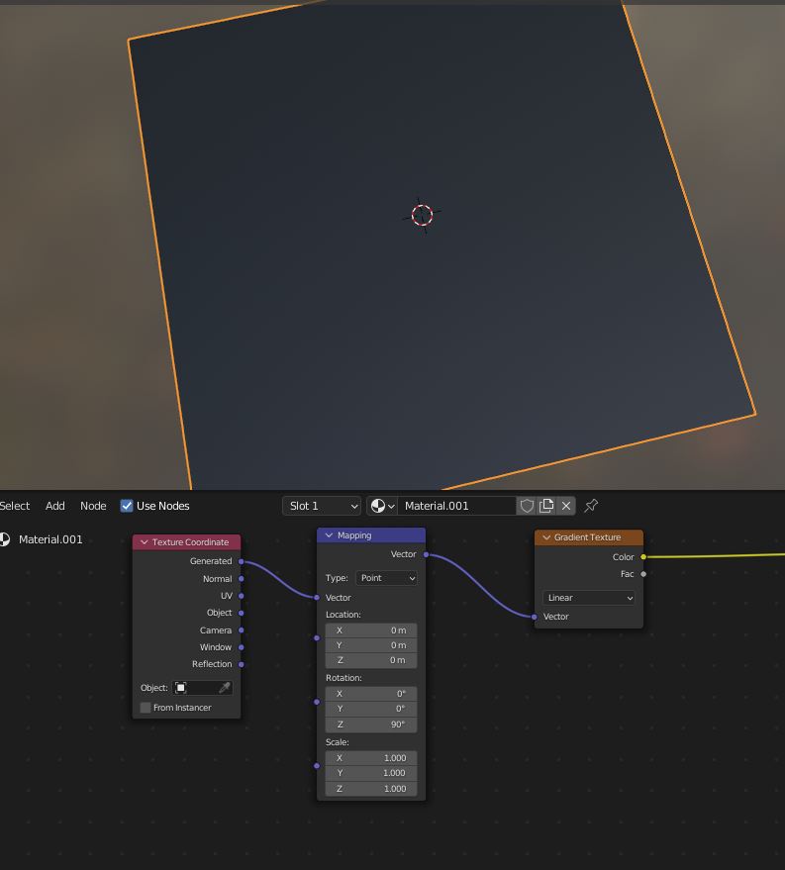Collapse the Texture Coordinate node
Viewport: 785px width, 870px height.
(144, 542)
